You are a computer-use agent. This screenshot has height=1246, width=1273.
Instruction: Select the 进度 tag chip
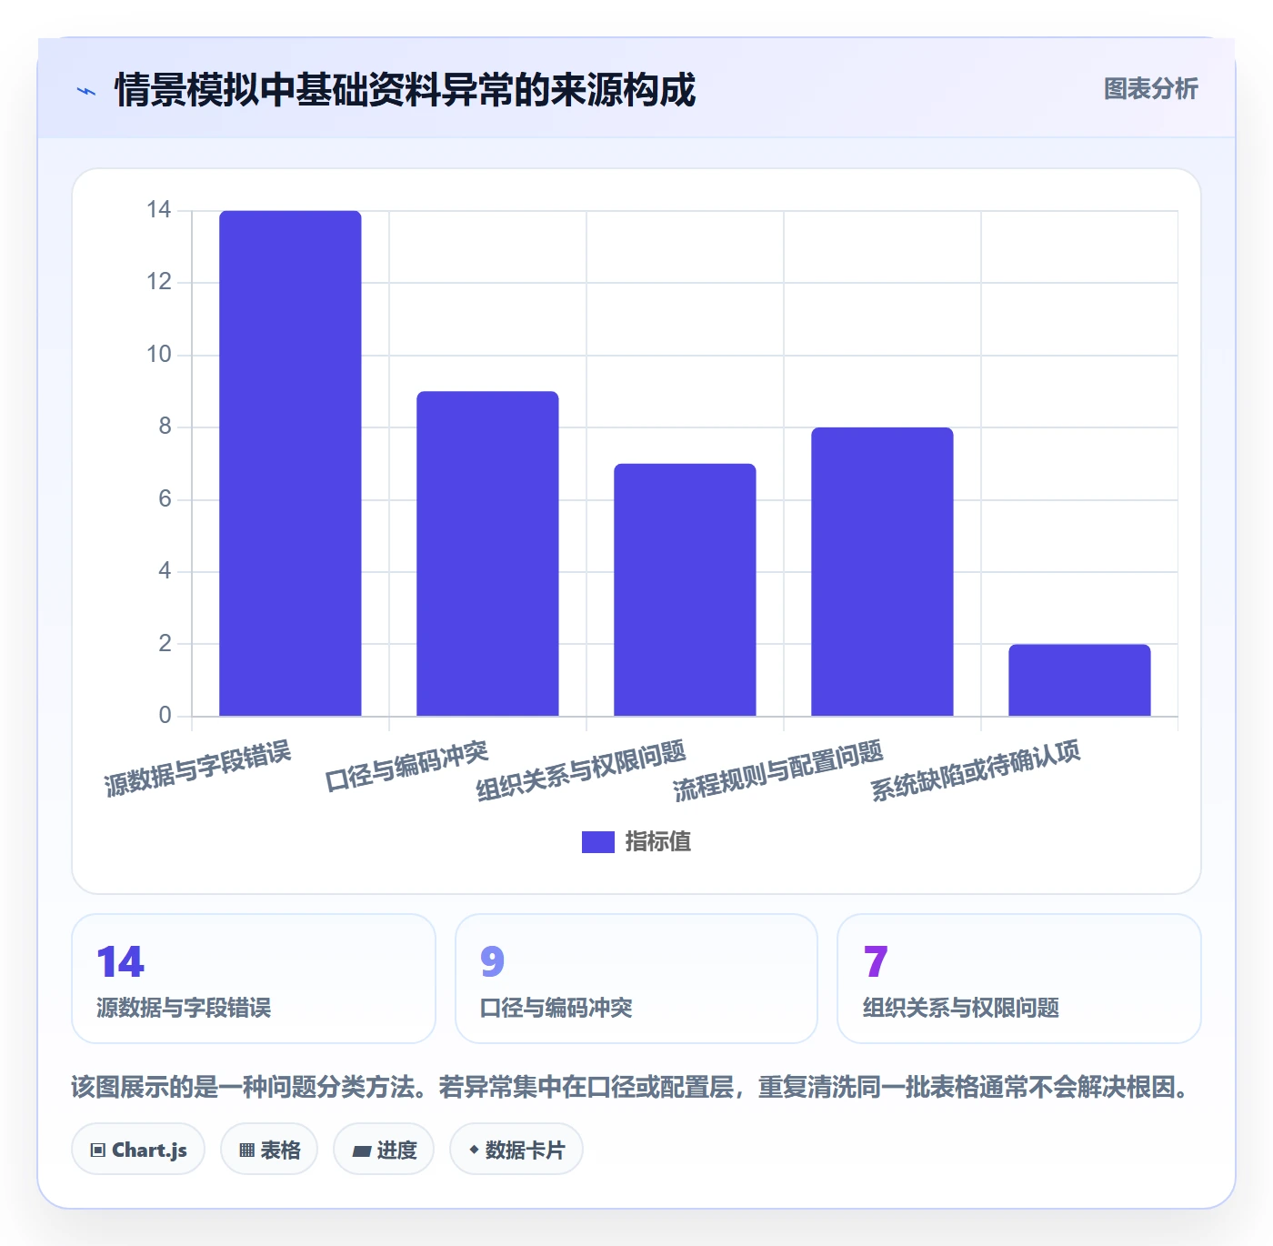384,1150
